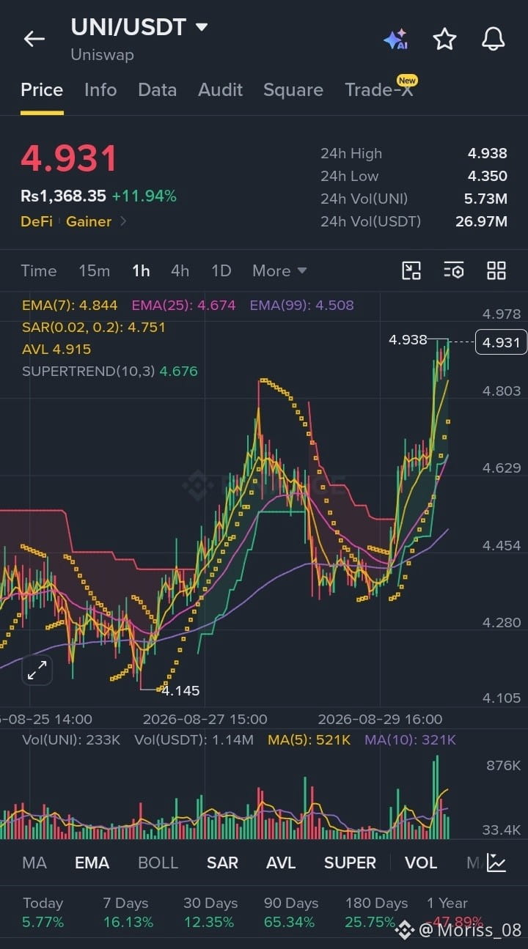Open the Trade-X tab

click(379, 89)
